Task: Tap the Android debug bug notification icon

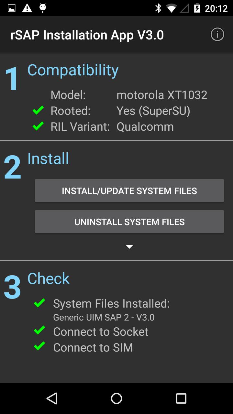Action: (42, 8)
